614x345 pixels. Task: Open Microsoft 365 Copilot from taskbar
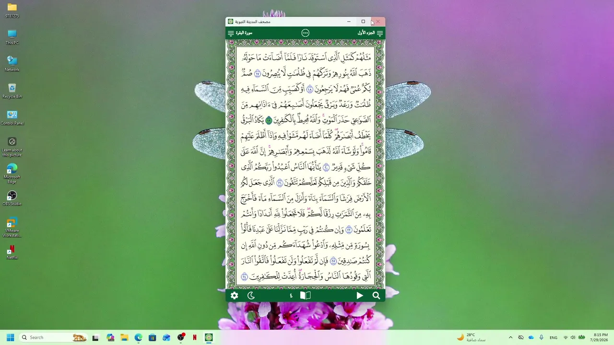point(110,337)
